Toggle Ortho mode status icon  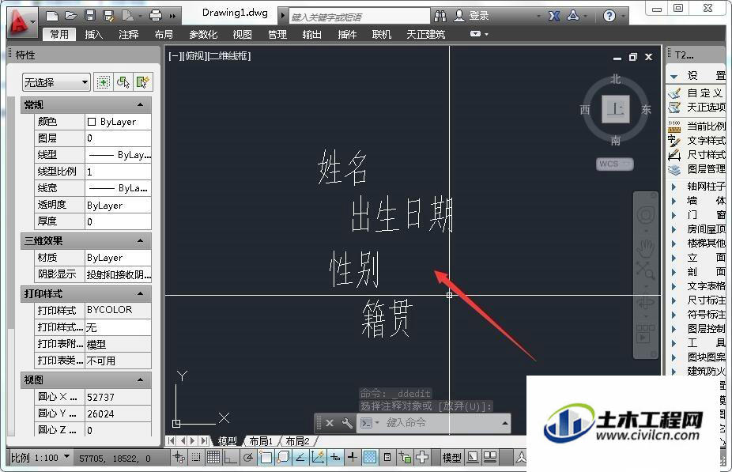coord(230,458)
